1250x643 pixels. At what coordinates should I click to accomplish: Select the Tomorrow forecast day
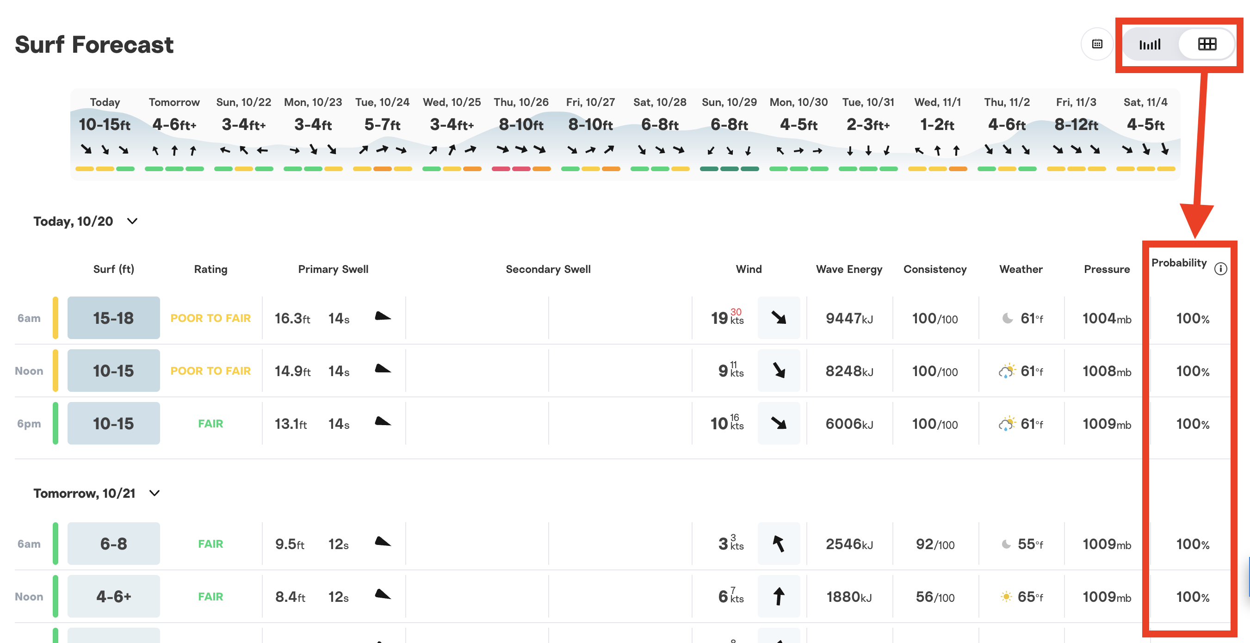click(174, 135)
